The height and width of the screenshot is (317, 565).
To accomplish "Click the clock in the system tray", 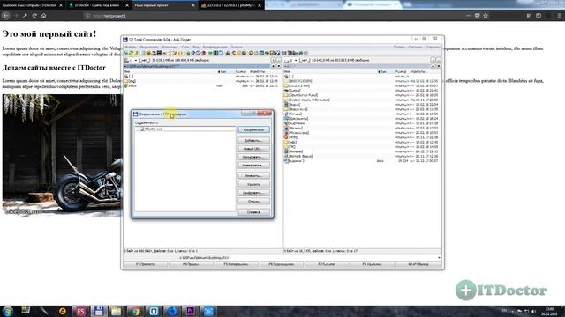I will click(549, 311).
